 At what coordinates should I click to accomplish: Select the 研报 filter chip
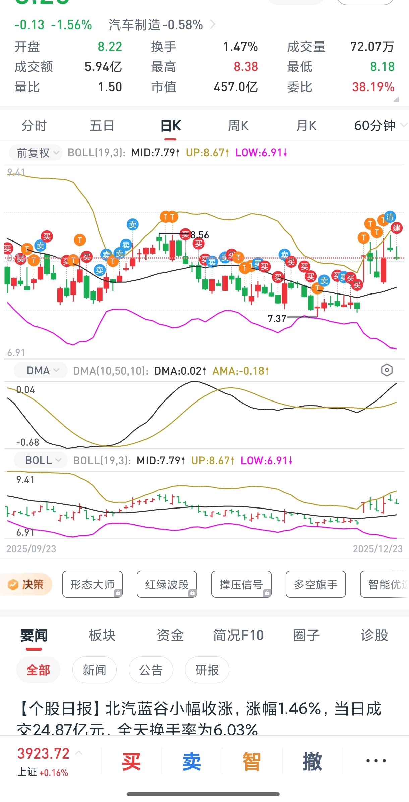207,670
